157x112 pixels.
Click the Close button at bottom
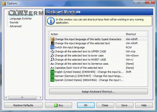click(105, 105)
